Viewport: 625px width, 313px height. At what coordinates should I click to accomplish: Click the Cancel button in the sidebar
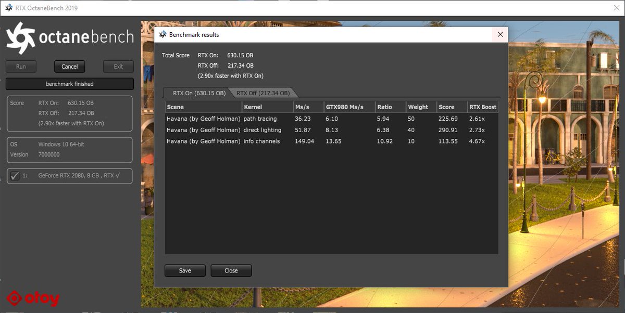(x=70, y=67)
